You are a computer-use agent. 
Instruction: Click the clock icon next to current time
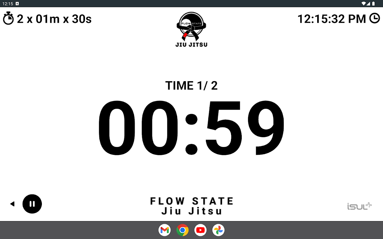374,18
